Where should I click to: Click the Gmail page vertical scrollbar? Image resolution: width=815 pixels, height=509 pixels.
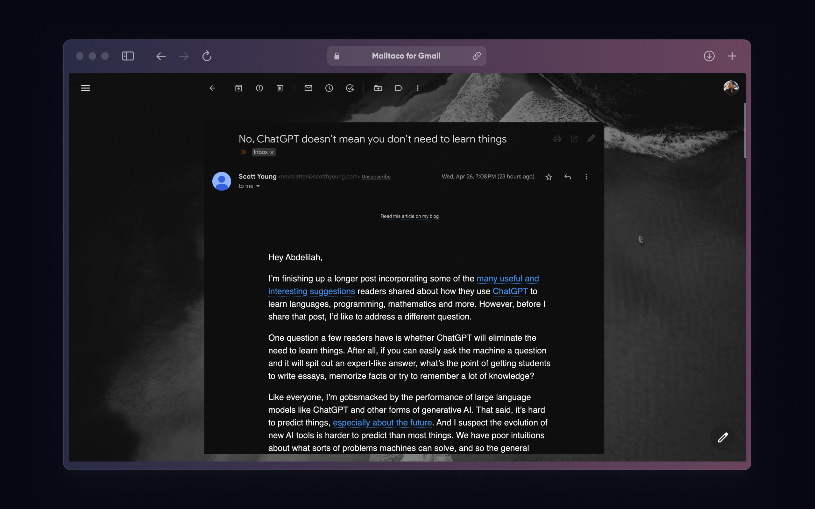coord(745,131)
